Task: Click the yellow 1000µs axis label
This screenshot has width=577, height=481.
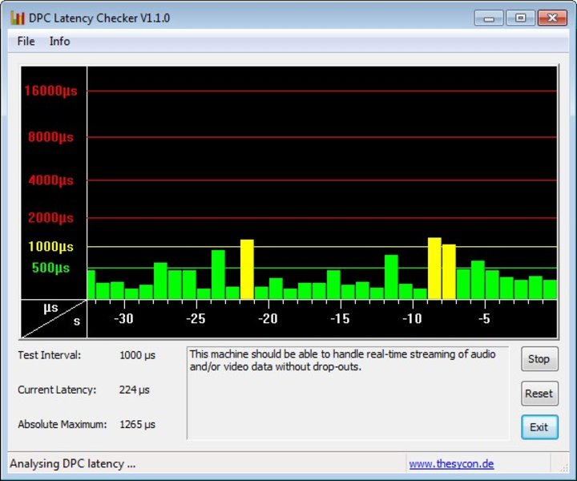Action: pyautogui.click(x=50, y=247)
